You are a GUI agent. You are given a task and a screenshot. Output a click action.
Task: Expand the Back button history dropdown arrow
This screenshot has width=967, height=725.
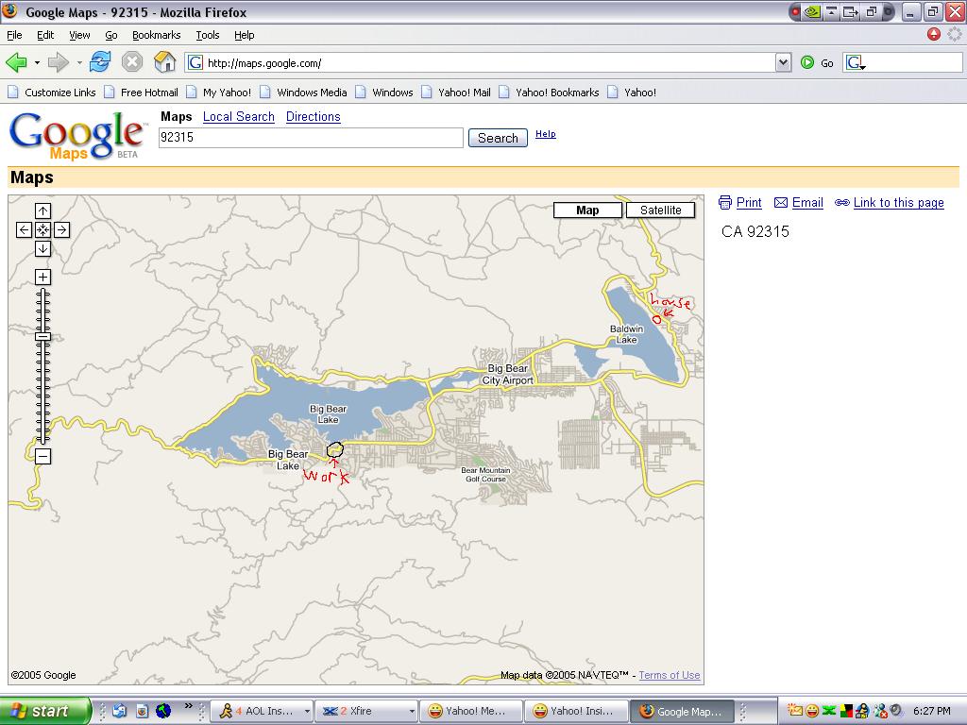tap(37, 63)
